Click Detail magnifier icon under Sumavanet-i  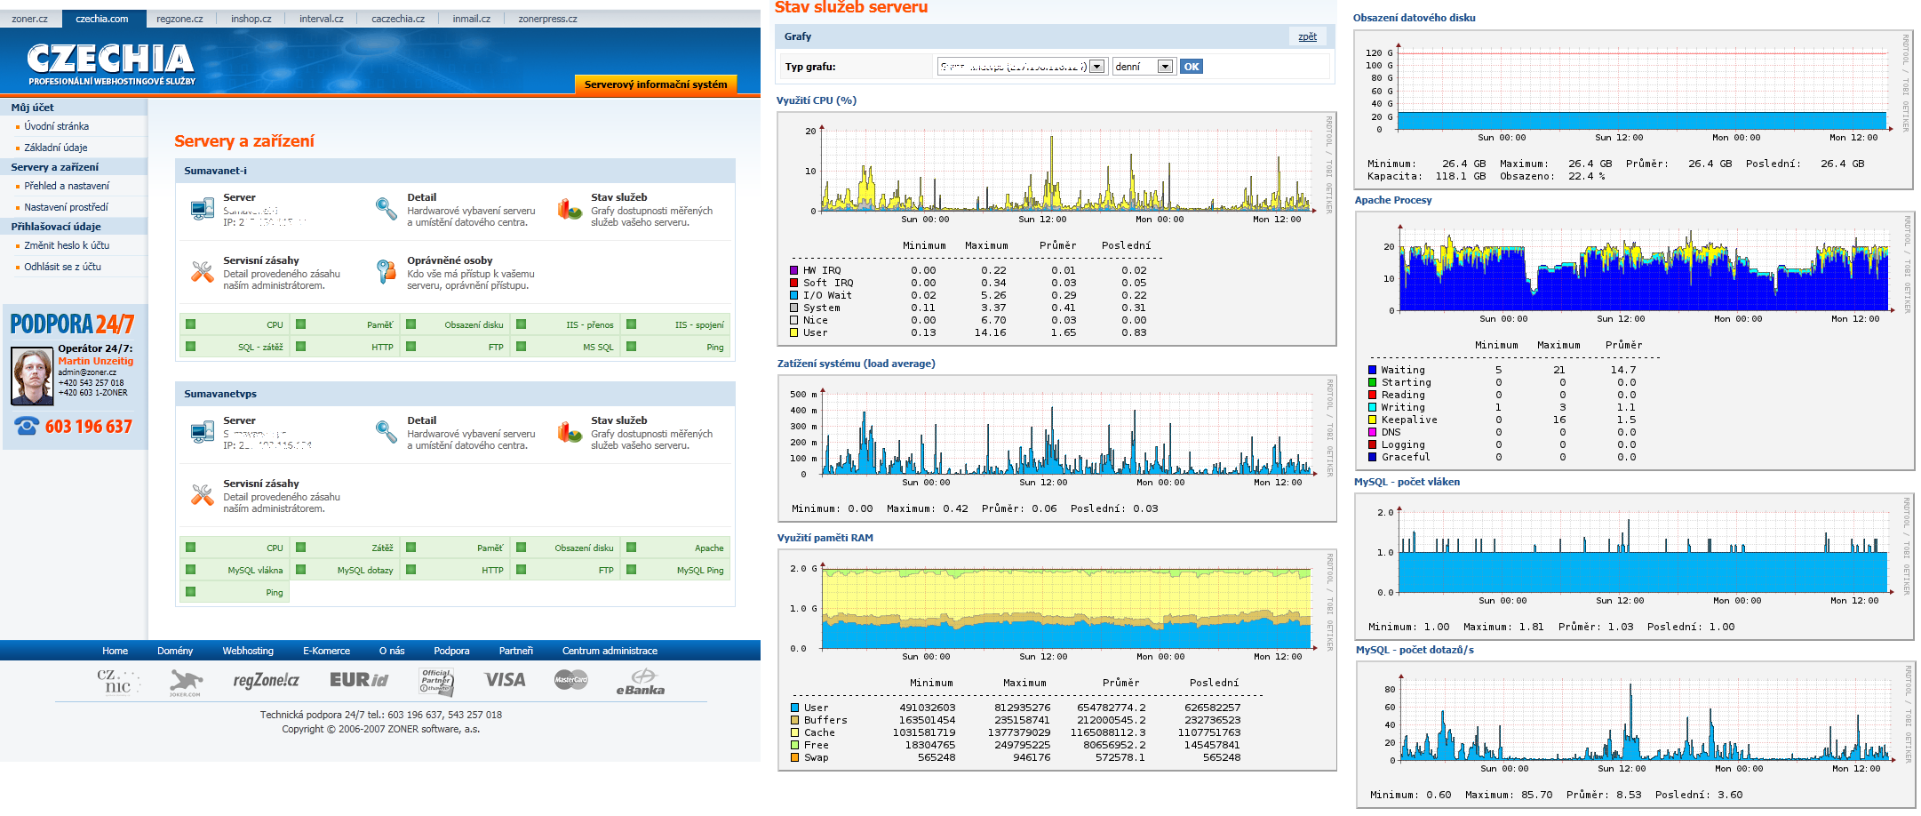point(387,209)
